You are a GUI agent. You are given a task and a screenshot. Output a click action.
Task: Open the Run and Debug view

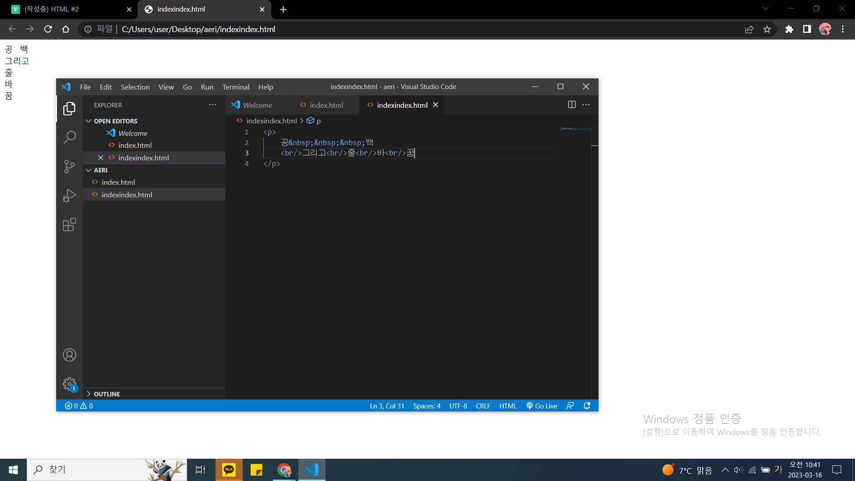click(69, 196)
